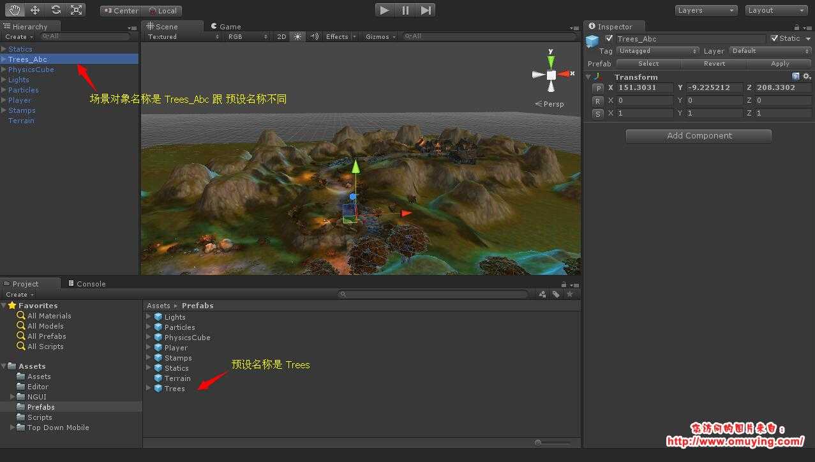Screen dimensions: 815x462
Task: Click Save search star icon
Action: point(569,294)
